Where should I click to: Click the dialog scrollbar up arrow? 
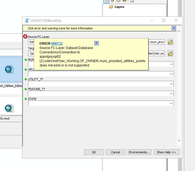click(179, 31)
